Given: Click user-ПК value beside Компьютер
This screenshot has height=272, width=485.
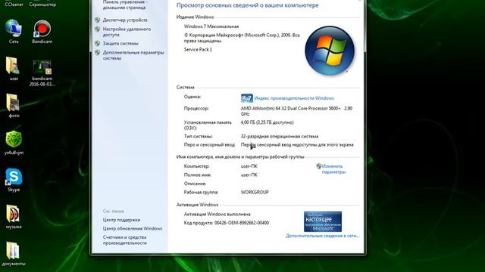Looking at the screenshot, I should click(x=249, y=166).
